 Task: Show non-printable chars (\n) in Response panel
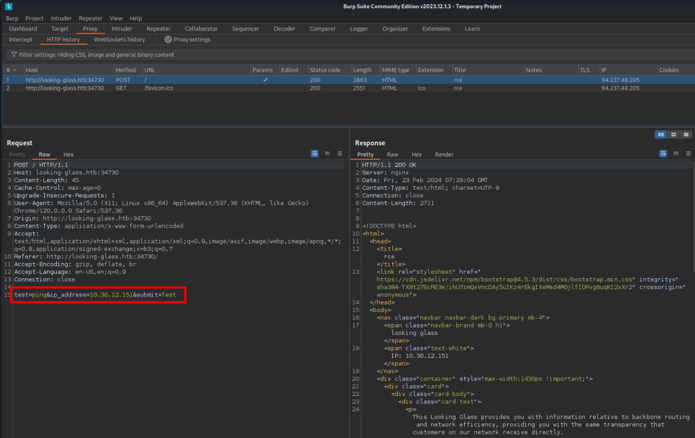(676, 155)
